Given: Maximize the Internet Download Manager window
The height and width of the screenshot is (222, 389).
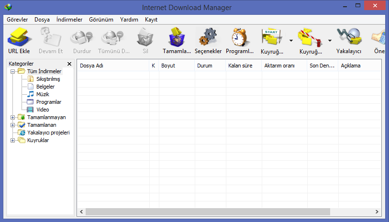Looking at the screenshot, I should point(358,5).
